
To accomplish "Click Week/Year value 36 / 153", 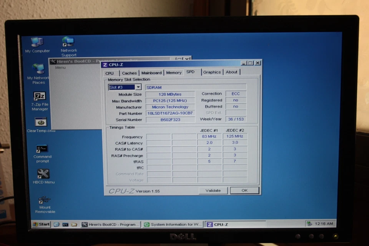I will (236, 119).
